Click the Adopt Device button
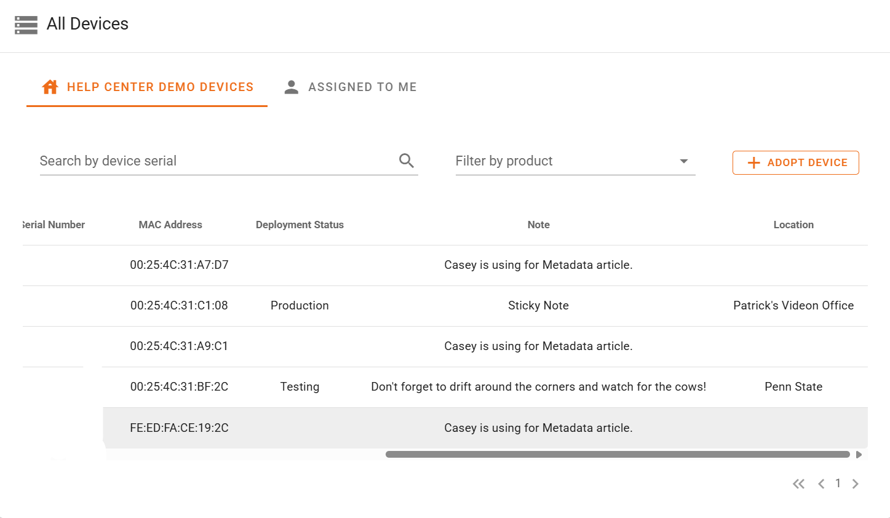 click(x=795, y=162)
